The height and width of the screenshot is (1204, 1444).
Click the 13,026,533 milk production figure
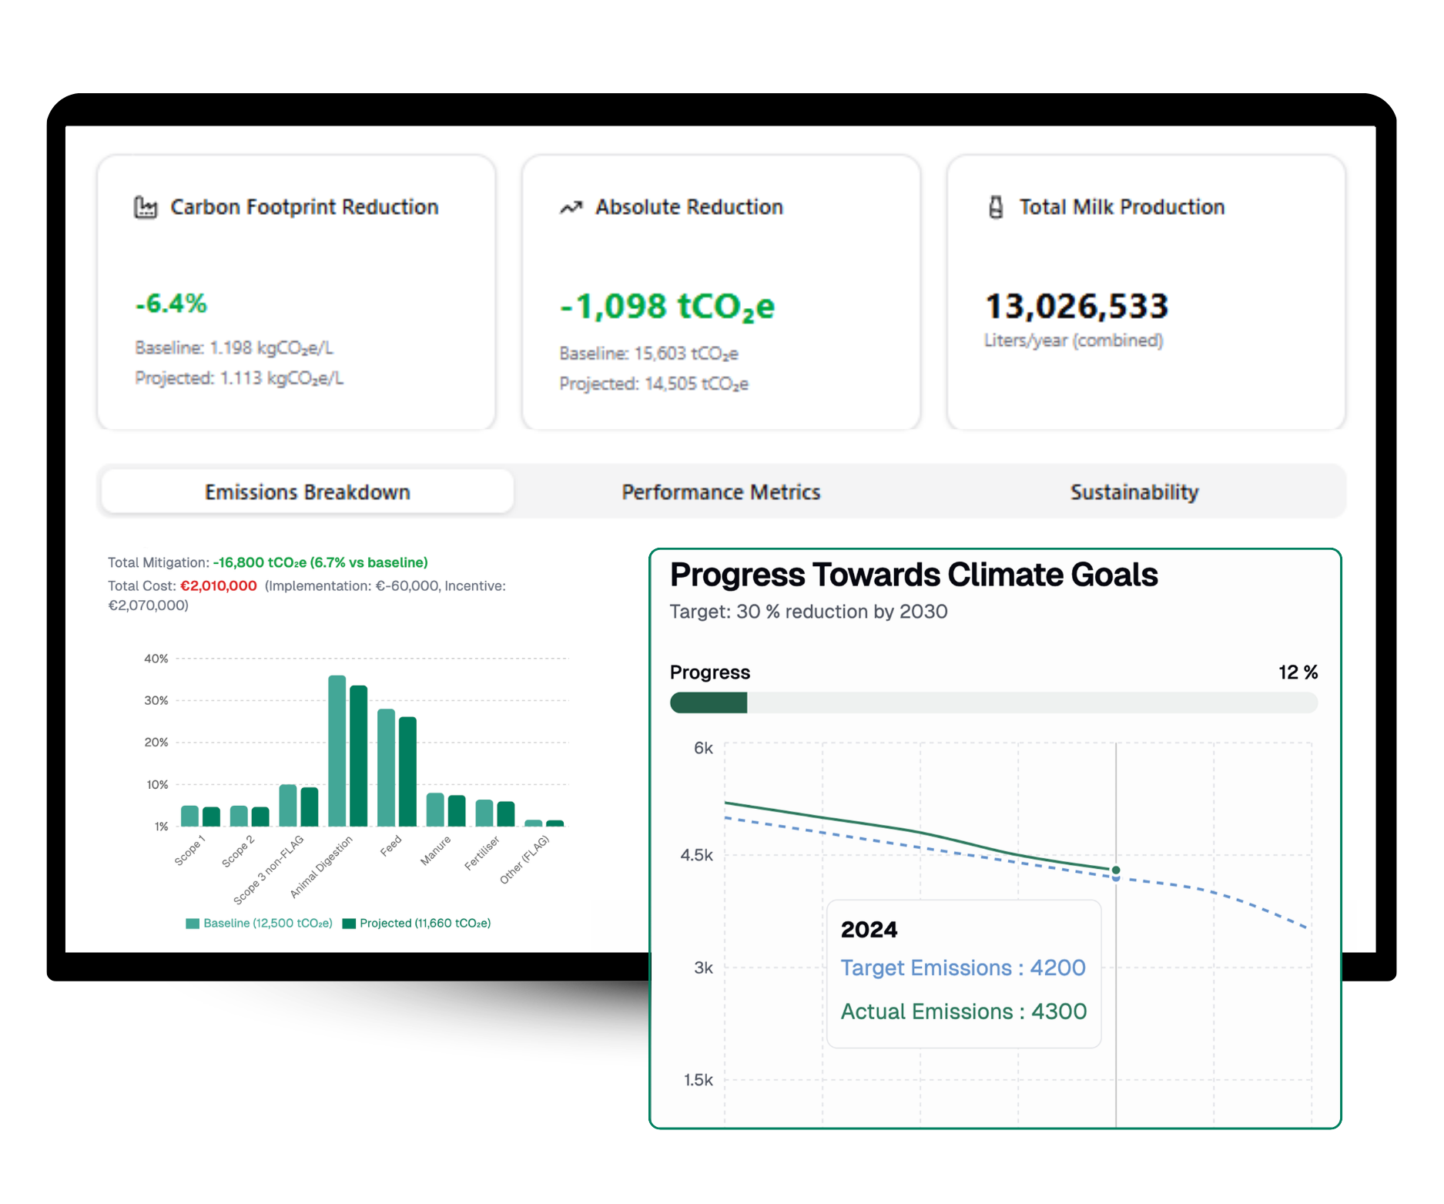coord(1077,307)
